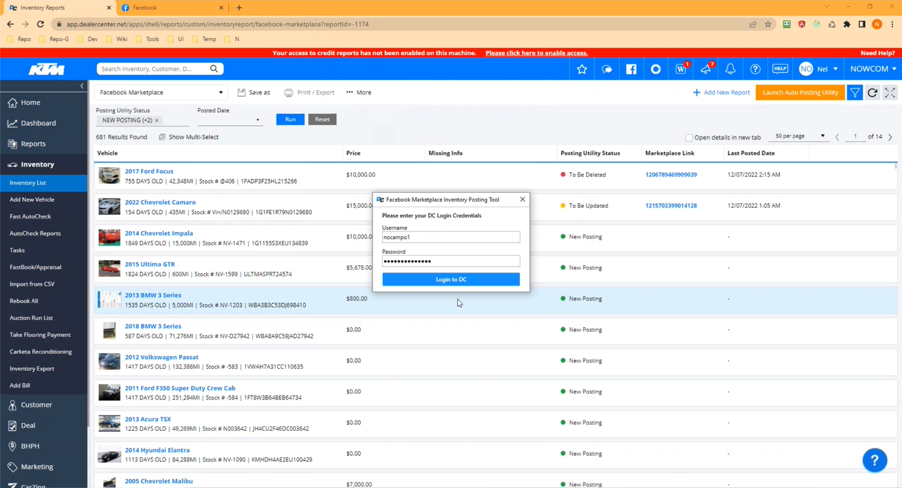The width and height of the screenshot is (902, 488).
Task: Click the Run button
Action: (290, 119)
